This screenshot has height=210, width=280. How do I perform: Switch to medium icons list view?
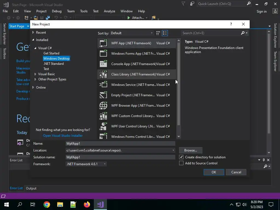165,33
